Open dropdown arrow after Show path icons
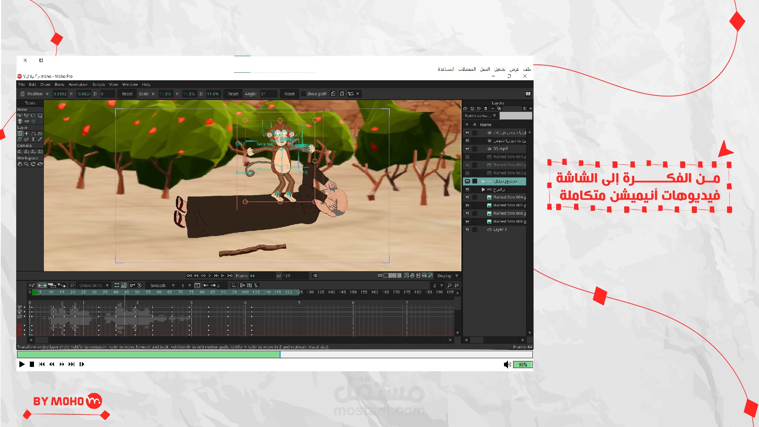 [x=357, y=94]
